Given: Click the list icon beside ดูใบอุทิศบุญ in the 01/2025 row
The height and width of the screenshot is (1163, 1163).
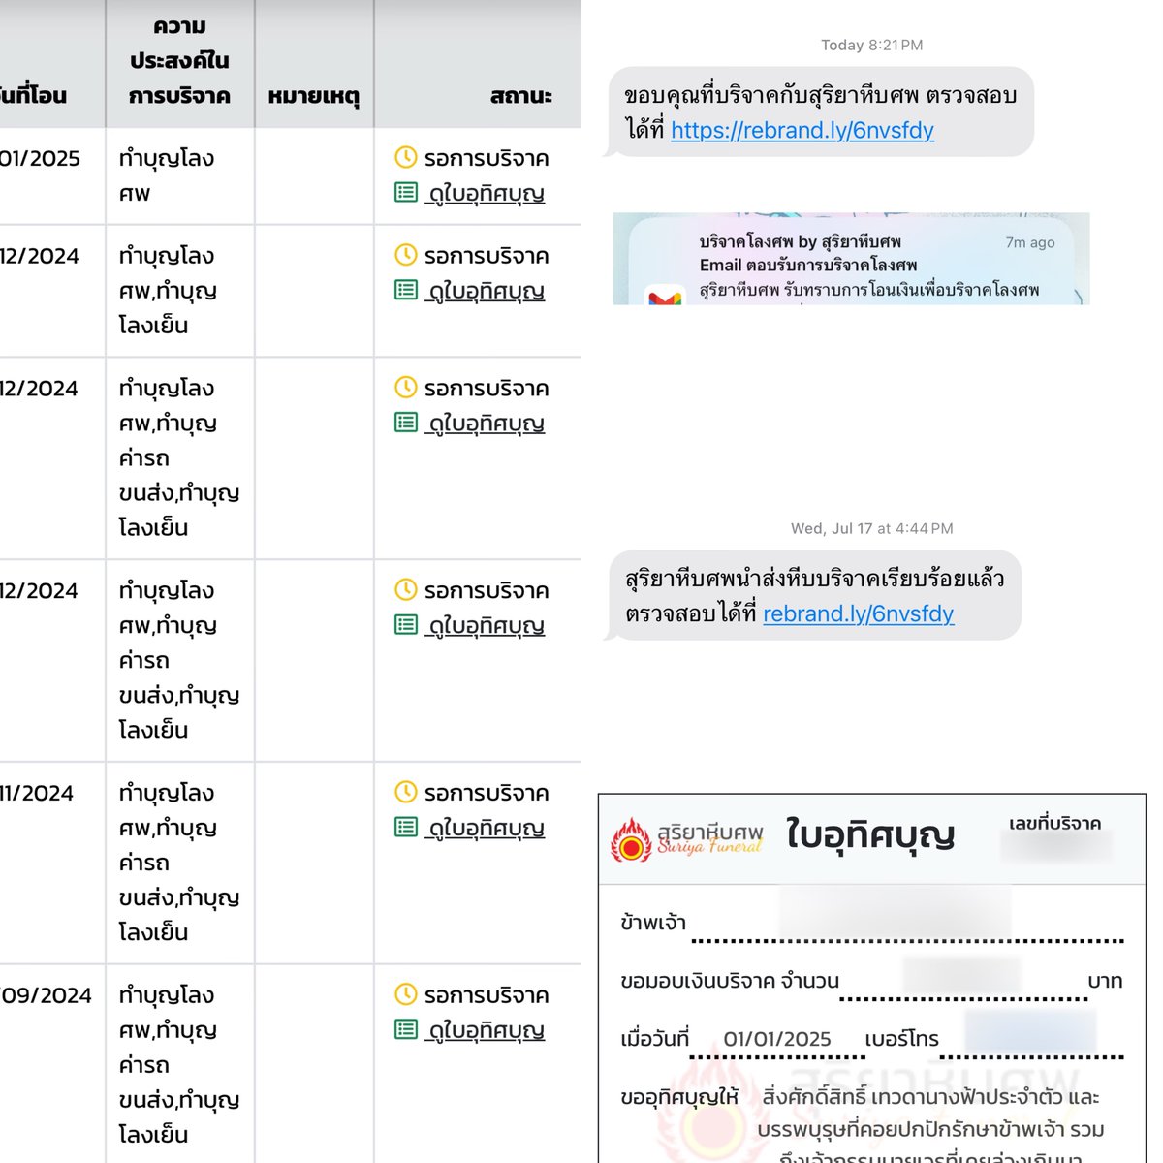Looking at the screenshot, I should click(406, 192).
